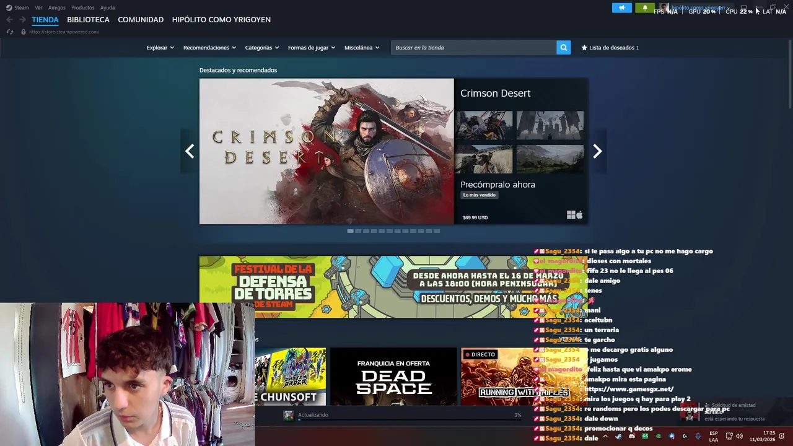This screenshot has height=446, width=793.
Task: Switch to the COMUNIDAD tab
Action: point(141,20)
